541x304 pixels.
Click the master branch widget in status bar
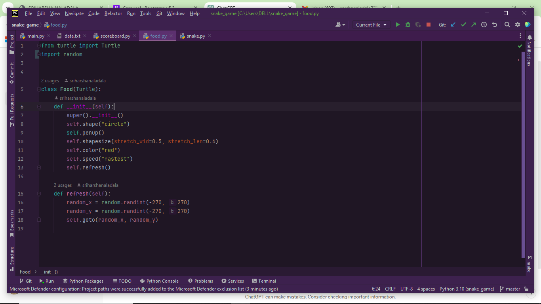click(510, 289)
